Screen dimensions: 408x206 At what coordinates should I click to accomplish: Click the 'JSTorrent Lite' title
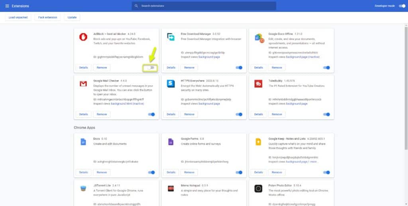point(102,185)
